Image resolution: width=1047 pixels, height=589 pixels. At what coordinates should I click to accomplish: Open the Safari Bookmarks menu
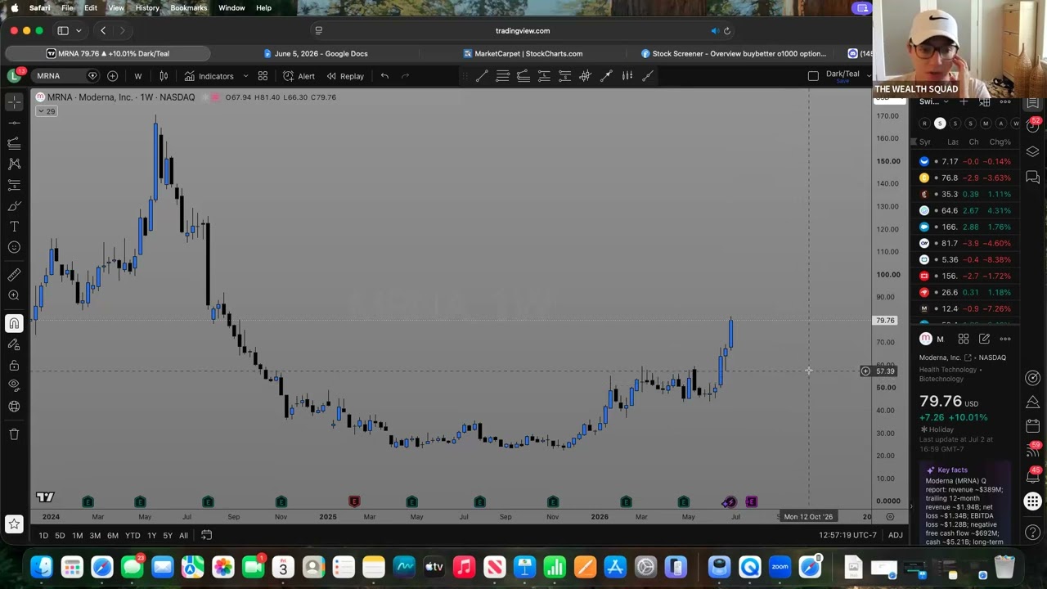(x=188, y=8)
